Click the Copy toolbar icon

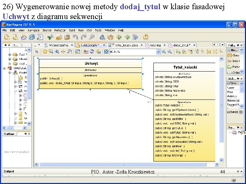pos(59,37)
